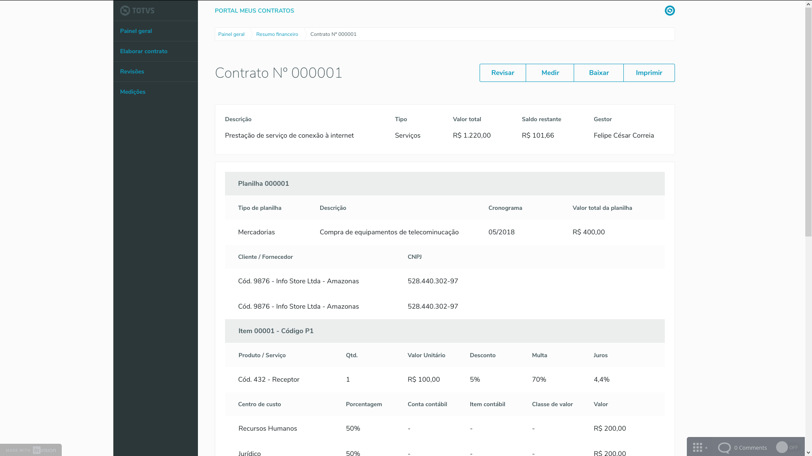Toggle the comments mode OFF switch
The width and height of the screenshot is (812, 456).
787,448
